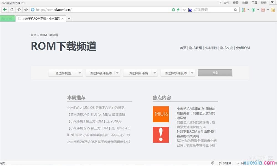Expand the 请选择软件版本 dropdown

coord(178,73)
